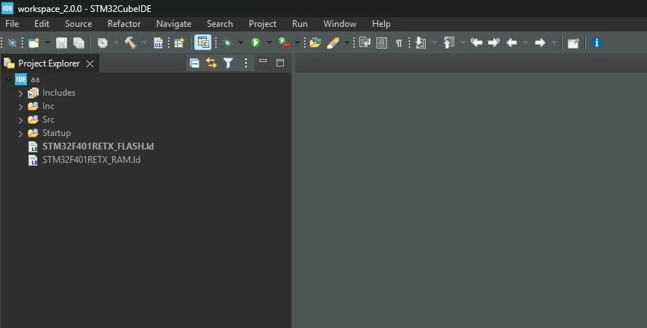Click the Skip All Breakpoints toolbar icon
The width and height of the screenshot is (647, 328).
[13, 43]
